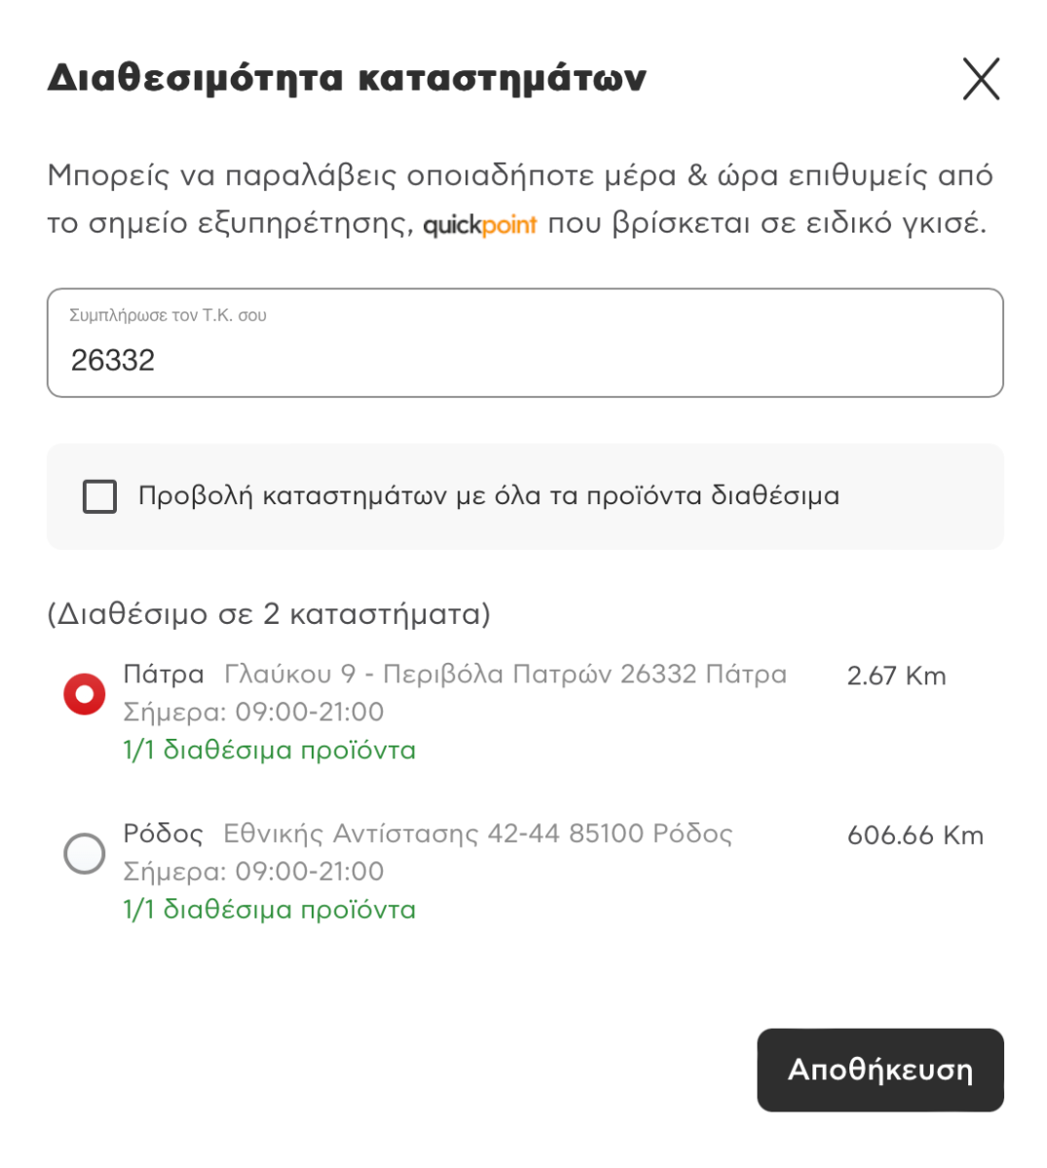The width and height of the screenshot is (1047, 1168).
Task: Click the Προβολή καταστημάτων με όλα τα προϊόντα διαθέσιμα label
Action: pyautogui.click(x=489, y=495)
